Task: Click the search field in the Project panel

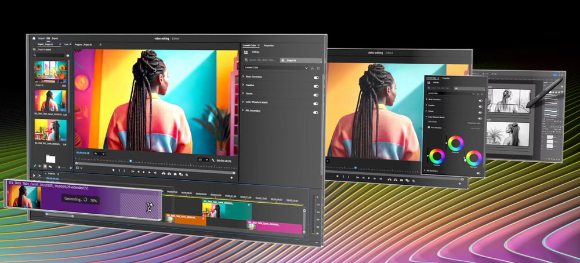Action: [x=49, y=56]
